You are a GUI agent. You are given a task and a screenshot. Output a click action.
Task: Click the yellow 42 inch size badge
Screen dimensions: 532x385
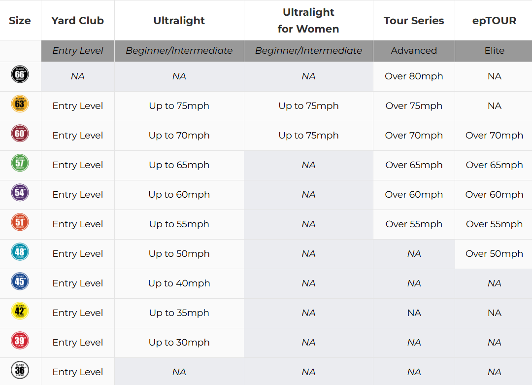[x=20, y=311]
